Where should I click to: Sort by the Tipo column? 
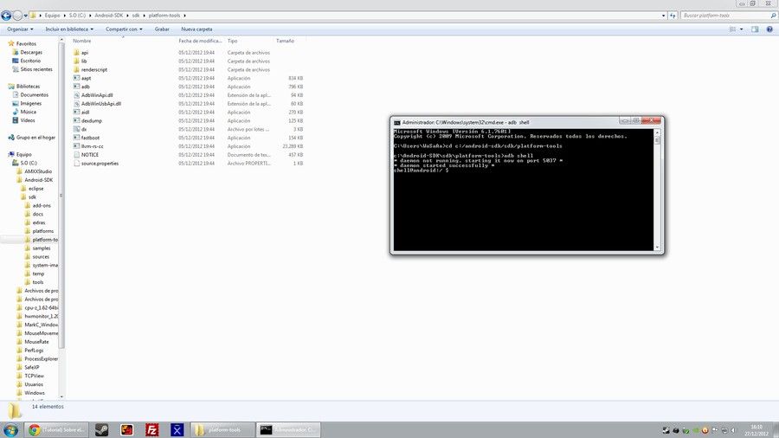[x=232, y=41]
